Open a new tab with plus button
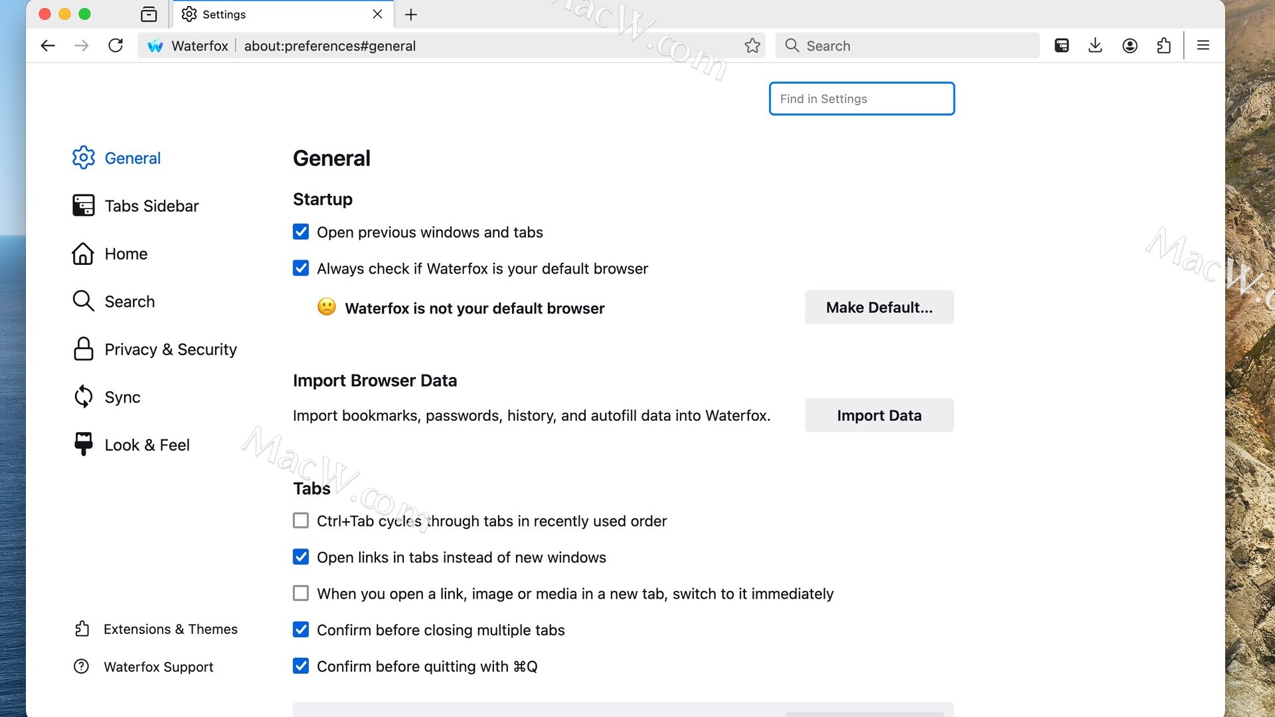The height and width of the screenshot is (717, 1275). click(411, 14)
